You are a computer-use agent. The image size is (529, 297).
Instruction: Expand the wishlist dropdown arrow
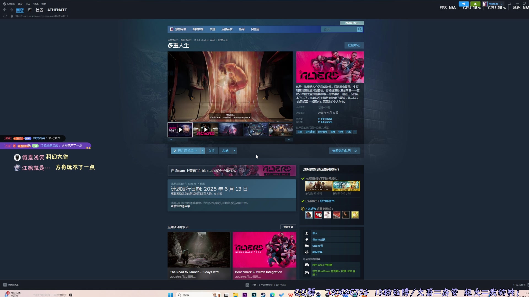203,151
